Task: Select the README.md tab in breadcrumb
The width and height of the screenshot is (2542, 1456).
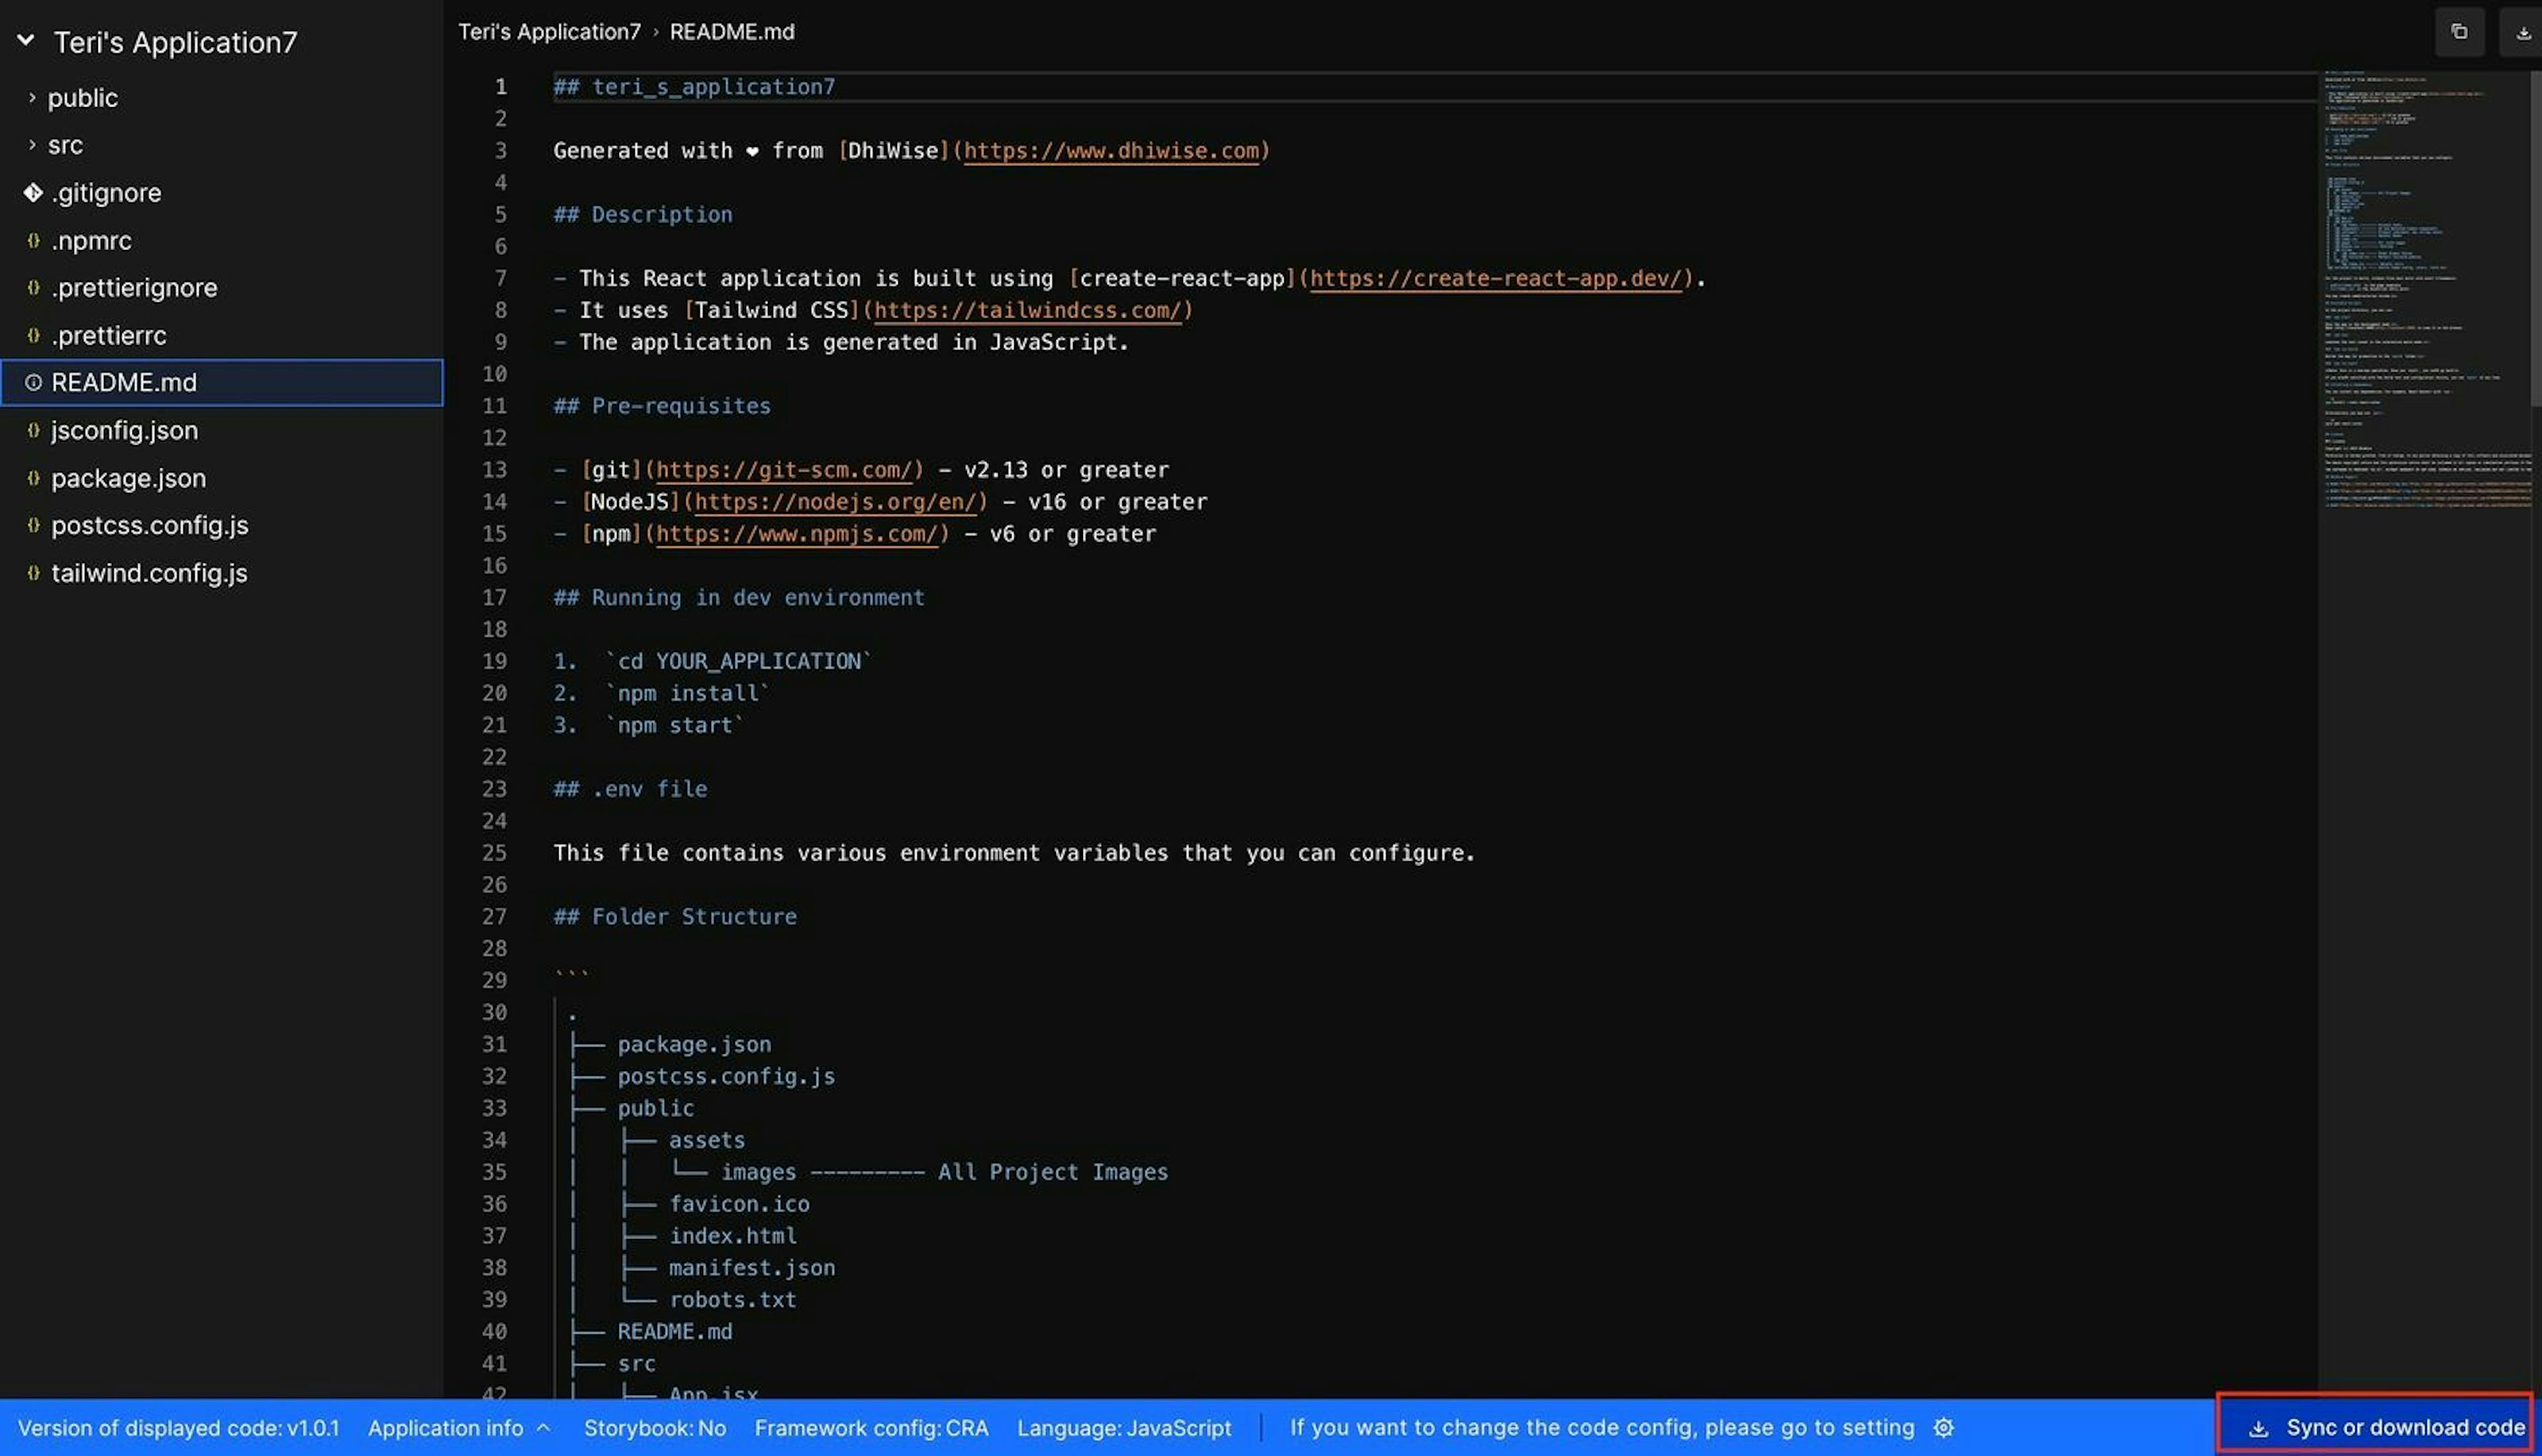Action: click(x=731, y=31)
